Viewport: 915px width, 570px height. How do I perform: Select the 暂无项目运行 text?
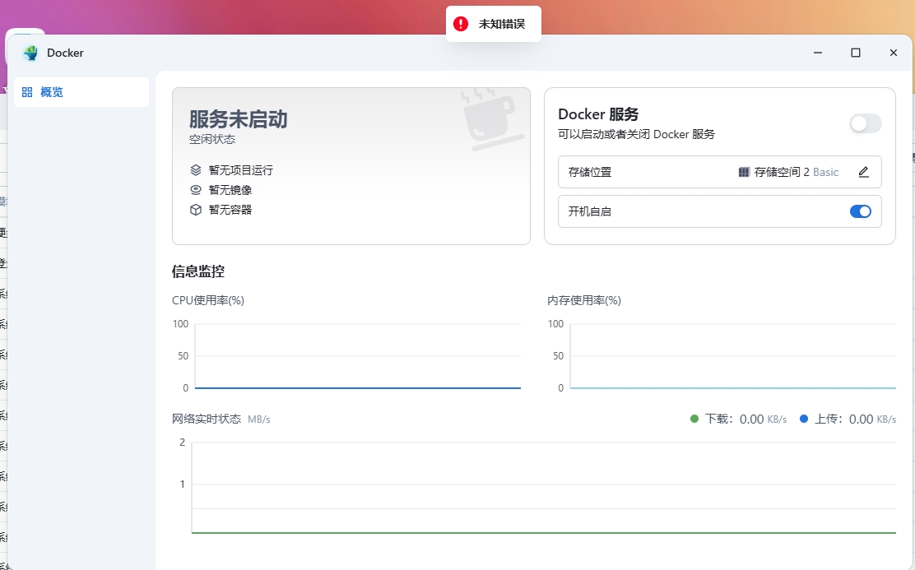241,170
